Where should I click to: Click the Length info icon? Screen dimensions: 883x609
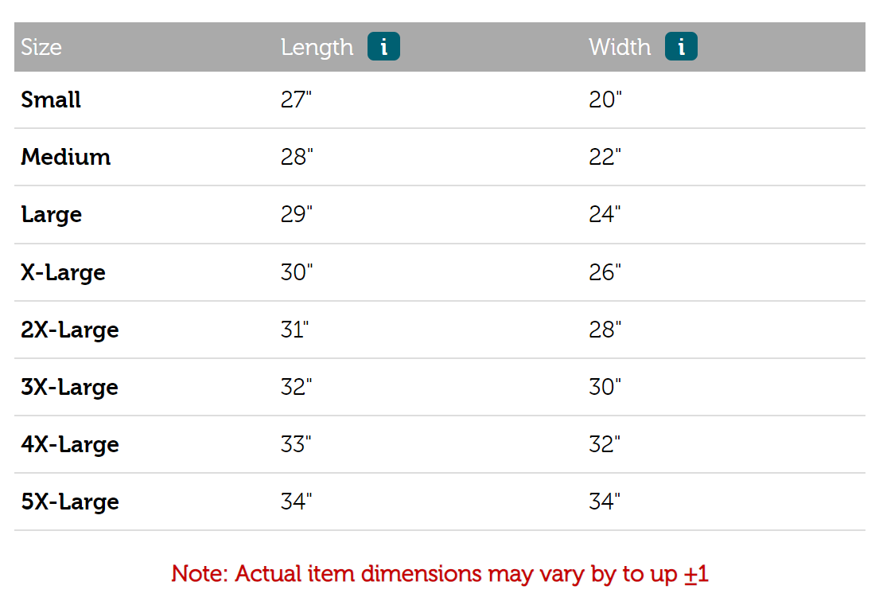pos(383,47)
